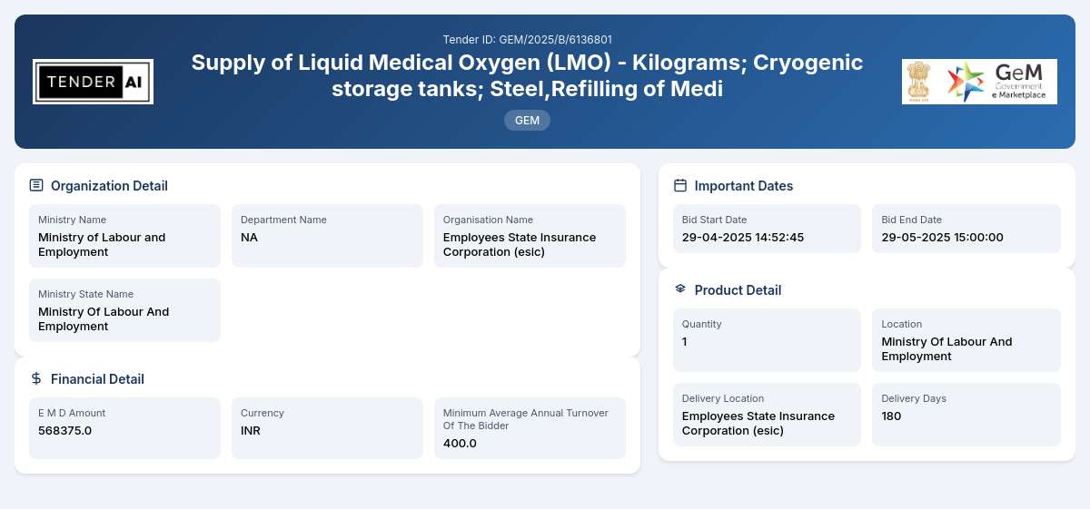
Task: Select the Ministry Name field card
Action: pyautogui.click(x=124, y=236)
